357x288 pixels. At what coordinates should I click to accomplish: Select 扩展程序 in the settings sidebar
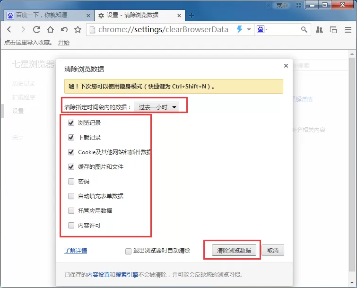pyautogui.click(x=24, y=97)
